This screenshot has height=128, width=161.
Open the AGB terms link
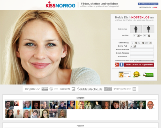135,60
